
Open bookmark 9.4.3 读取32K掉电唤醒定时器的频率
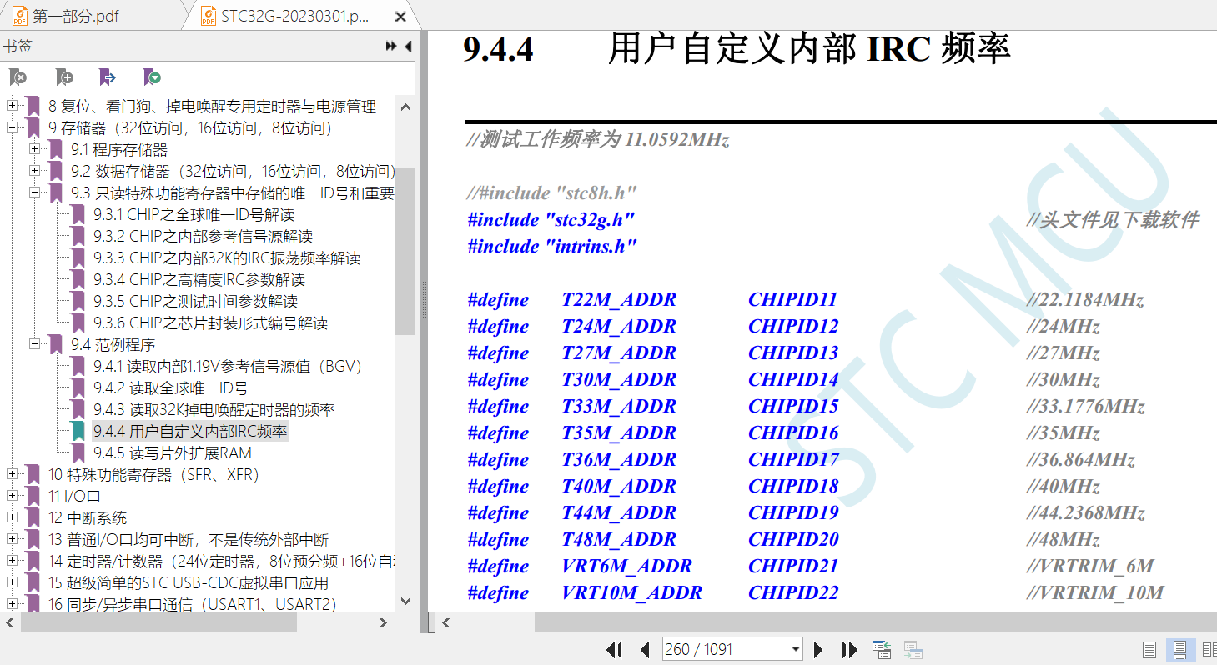[x=214, y=410]
